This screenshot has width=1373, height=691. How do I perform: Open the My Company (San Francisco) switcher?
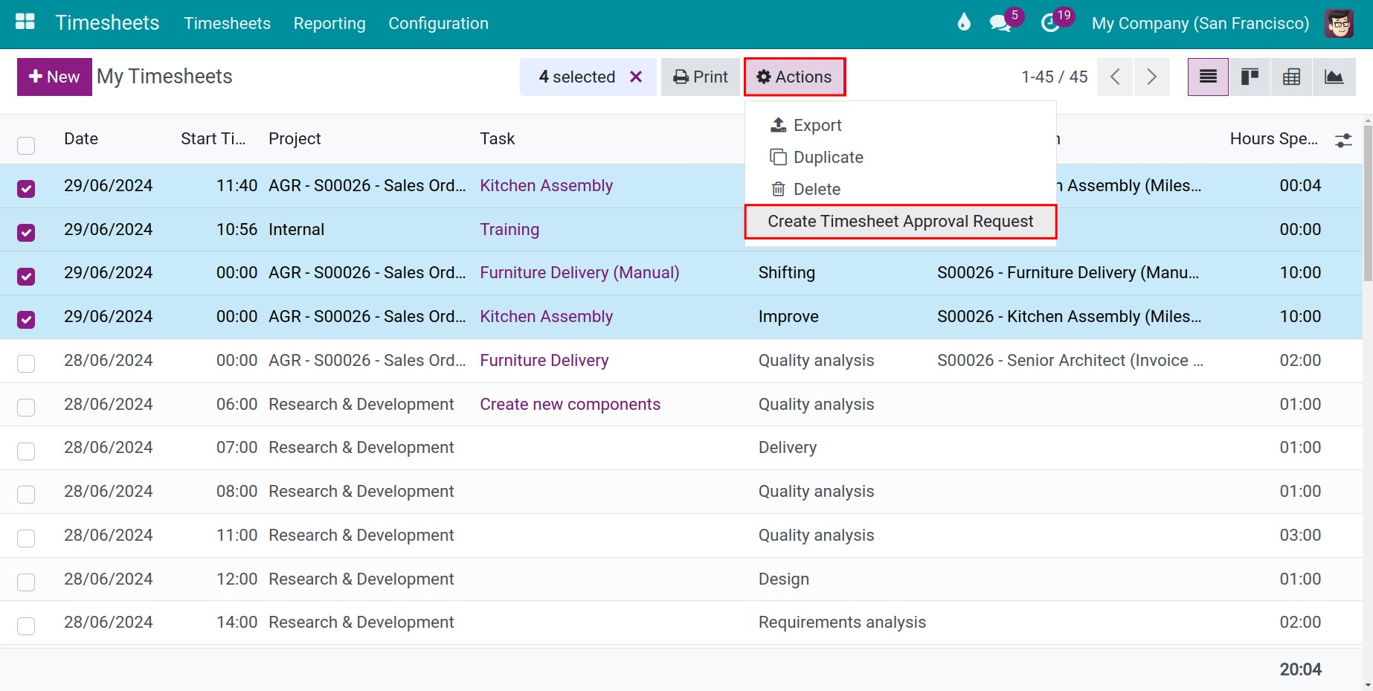coord(1200,23)
